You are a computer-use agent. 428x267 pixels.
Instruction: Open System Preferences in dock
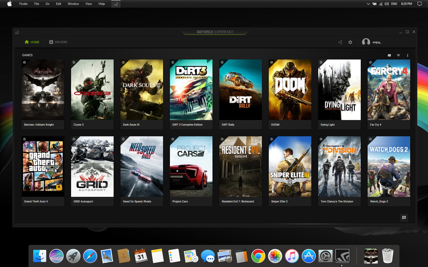(326, 256)
